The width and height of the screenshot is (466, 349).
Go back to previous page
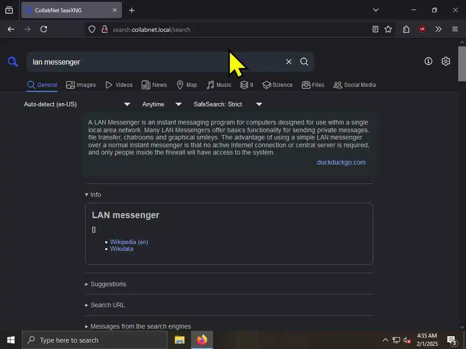11,29
